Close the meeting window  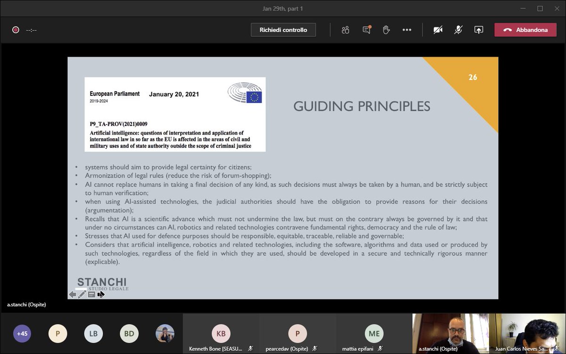(557, 8)
